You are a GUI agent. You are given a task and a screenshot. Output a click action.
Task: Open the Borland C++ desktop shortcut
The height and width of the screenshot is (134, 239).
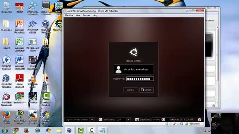[19, 98]
